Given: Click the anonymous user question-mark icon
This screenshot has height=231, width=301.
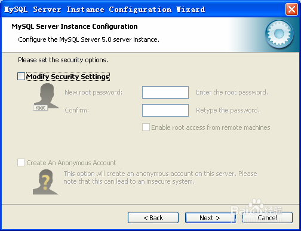Looking at the screenshot, I should (x=45, y=182).
